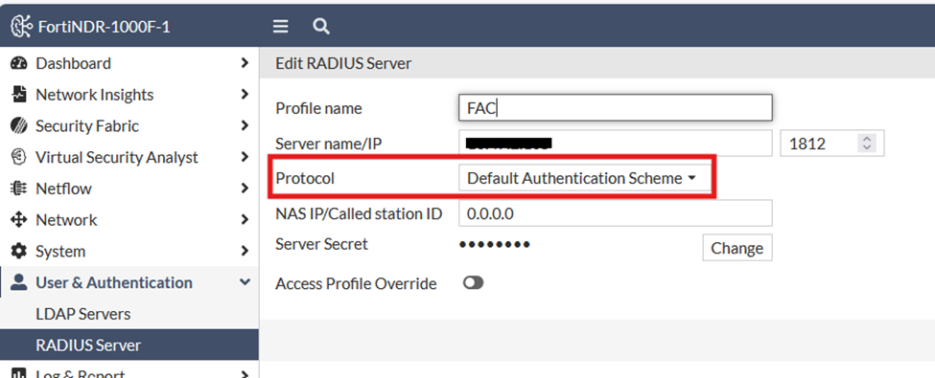The image size is (935, 378).
Task: Click the Network arrows icon
Action: [19, 220]
